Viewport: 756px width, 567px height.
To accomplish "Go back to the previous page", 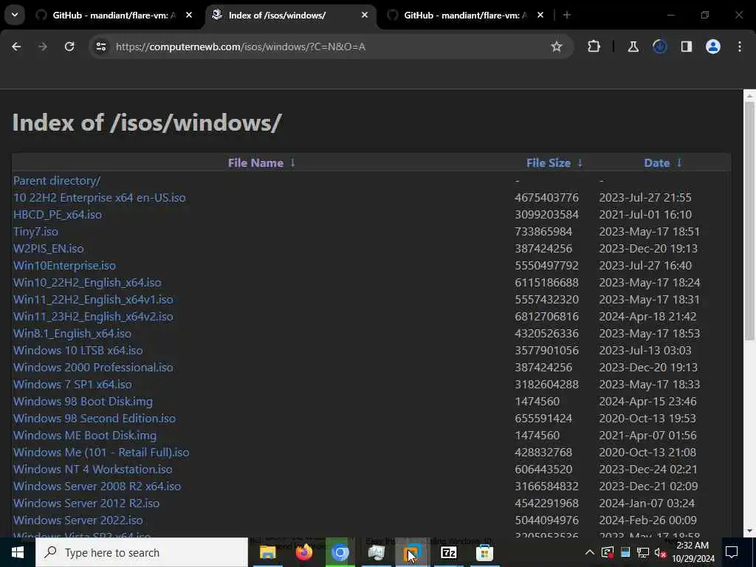I will point(16,47).
